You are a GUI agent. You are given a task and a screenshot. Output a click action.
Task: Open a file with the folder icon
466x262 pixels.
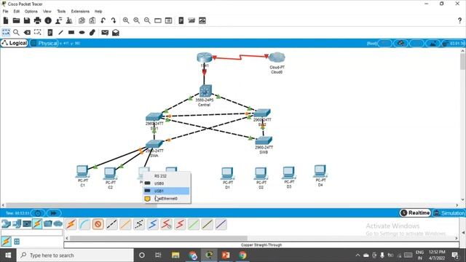pyautogui.click(x=16, y=20)
